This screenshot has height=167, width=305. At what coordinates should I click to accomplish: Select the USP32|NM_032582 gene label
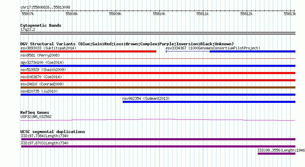point(36,117)
